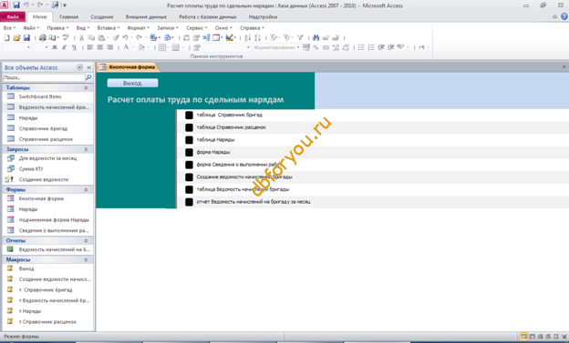
Task: Click the Save icon in the toolbar
Action: [x=26, y=37]
